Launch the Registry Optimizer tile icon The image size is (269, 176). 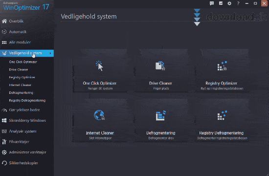(222, 66)
